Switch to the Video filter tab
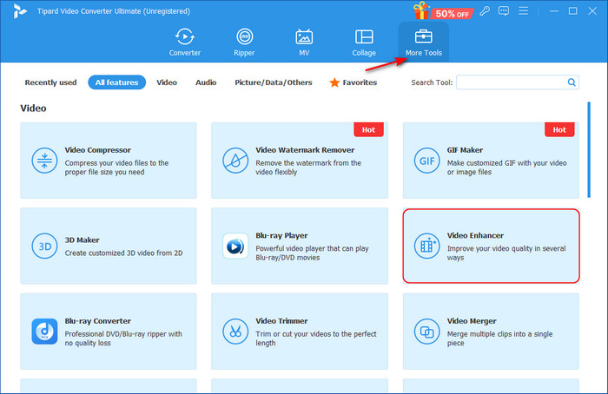The width and height of the screenshot is (608, 394). coord(167,82)
